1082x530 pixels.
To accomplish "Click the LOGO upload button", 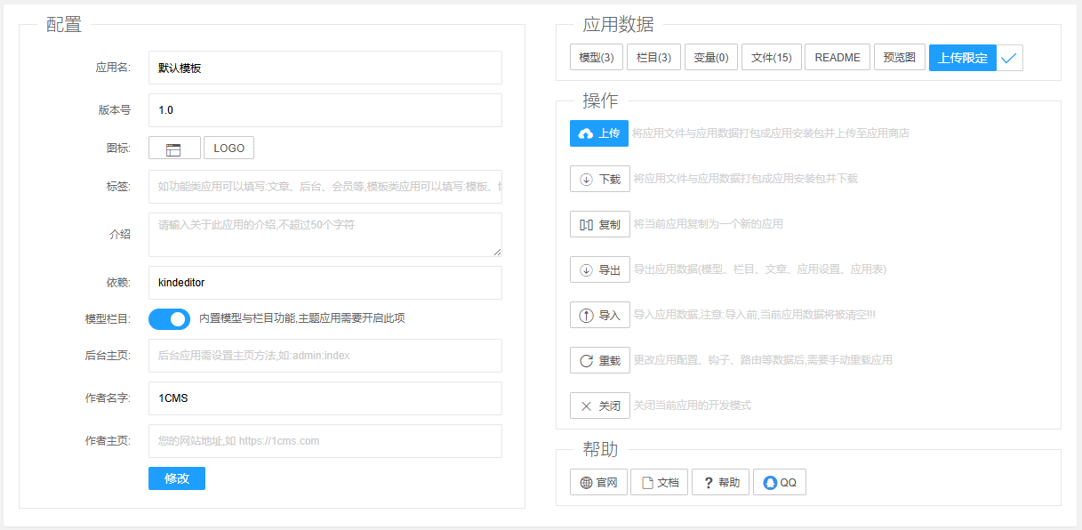I will [x=228, y=149].
